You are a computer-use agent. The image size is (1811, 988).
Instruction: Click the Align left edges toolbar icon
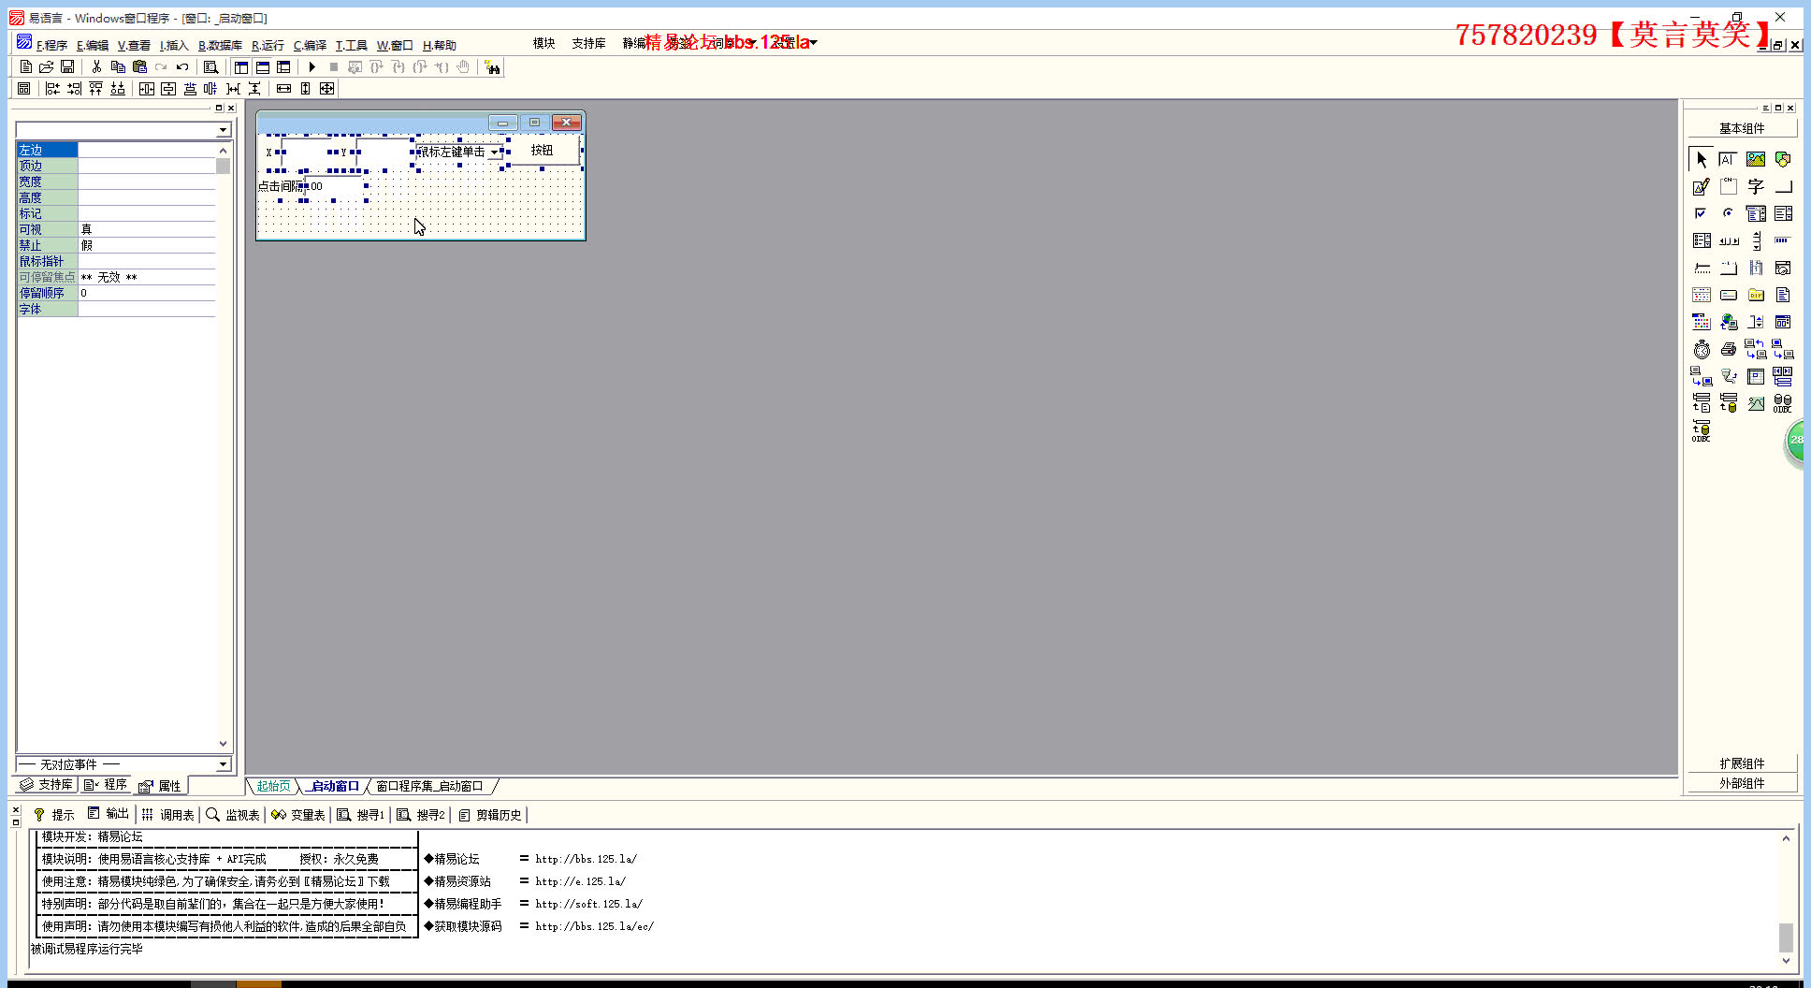[x=52, y=88]
